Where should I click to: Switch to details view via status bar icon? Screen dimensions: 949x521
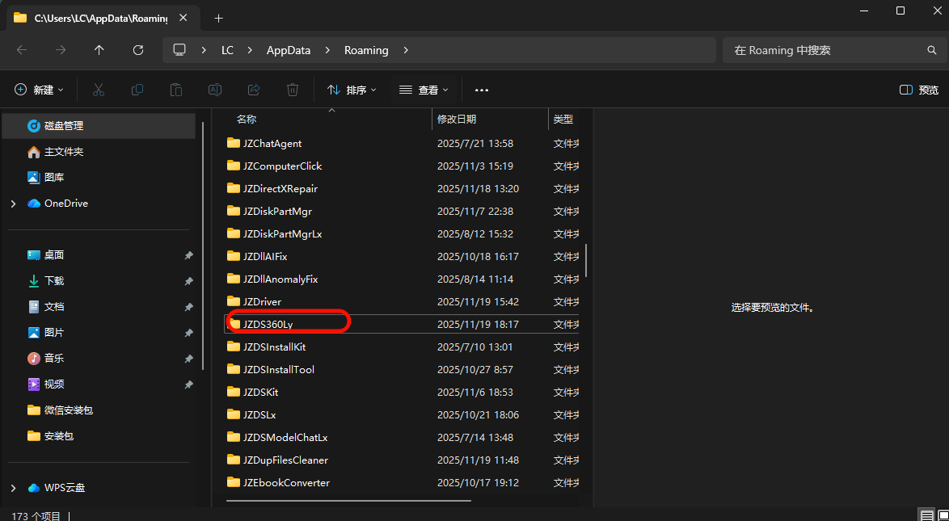click(x=926, y=515)
